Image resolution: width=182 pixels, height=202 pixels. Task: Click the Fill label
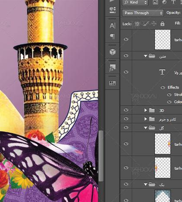point(178,23)
